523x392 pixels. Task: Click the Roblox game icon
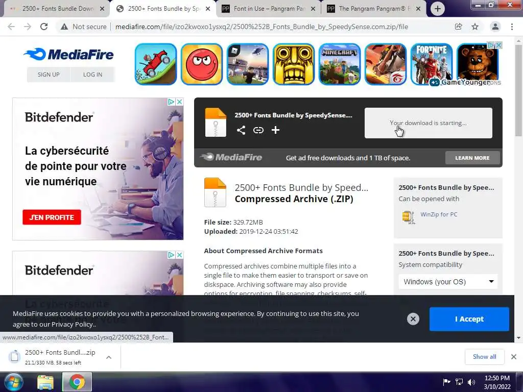248,64
